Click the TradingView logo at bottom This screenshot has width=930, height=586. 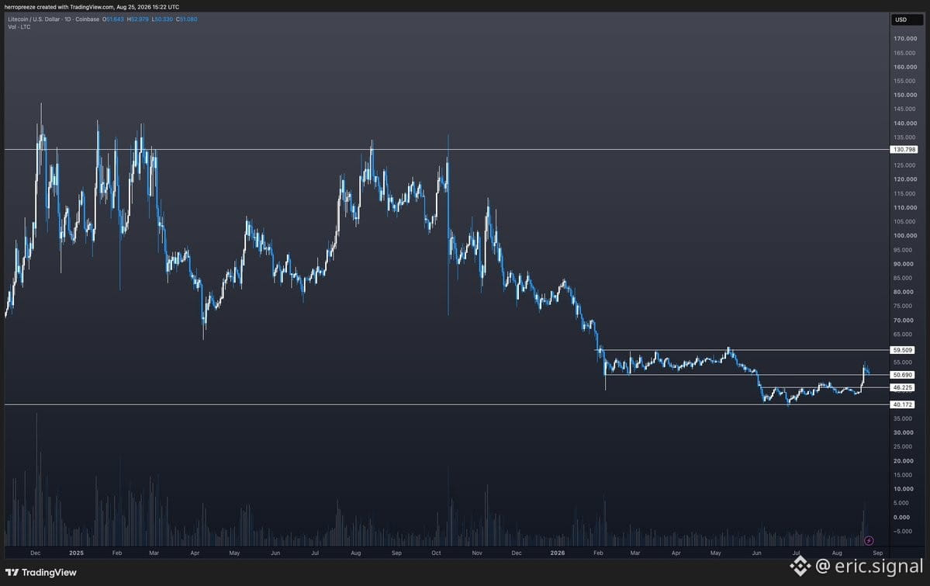click(41, 572)
